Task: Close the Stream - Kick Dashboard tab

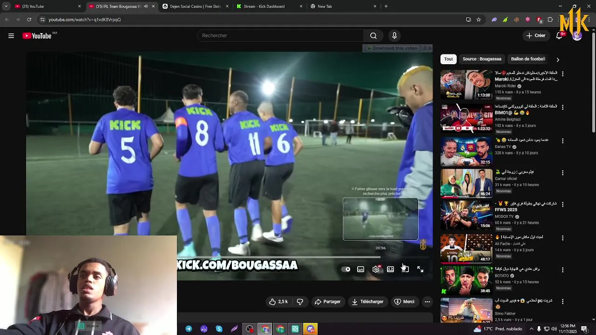Action: [301, 7]
